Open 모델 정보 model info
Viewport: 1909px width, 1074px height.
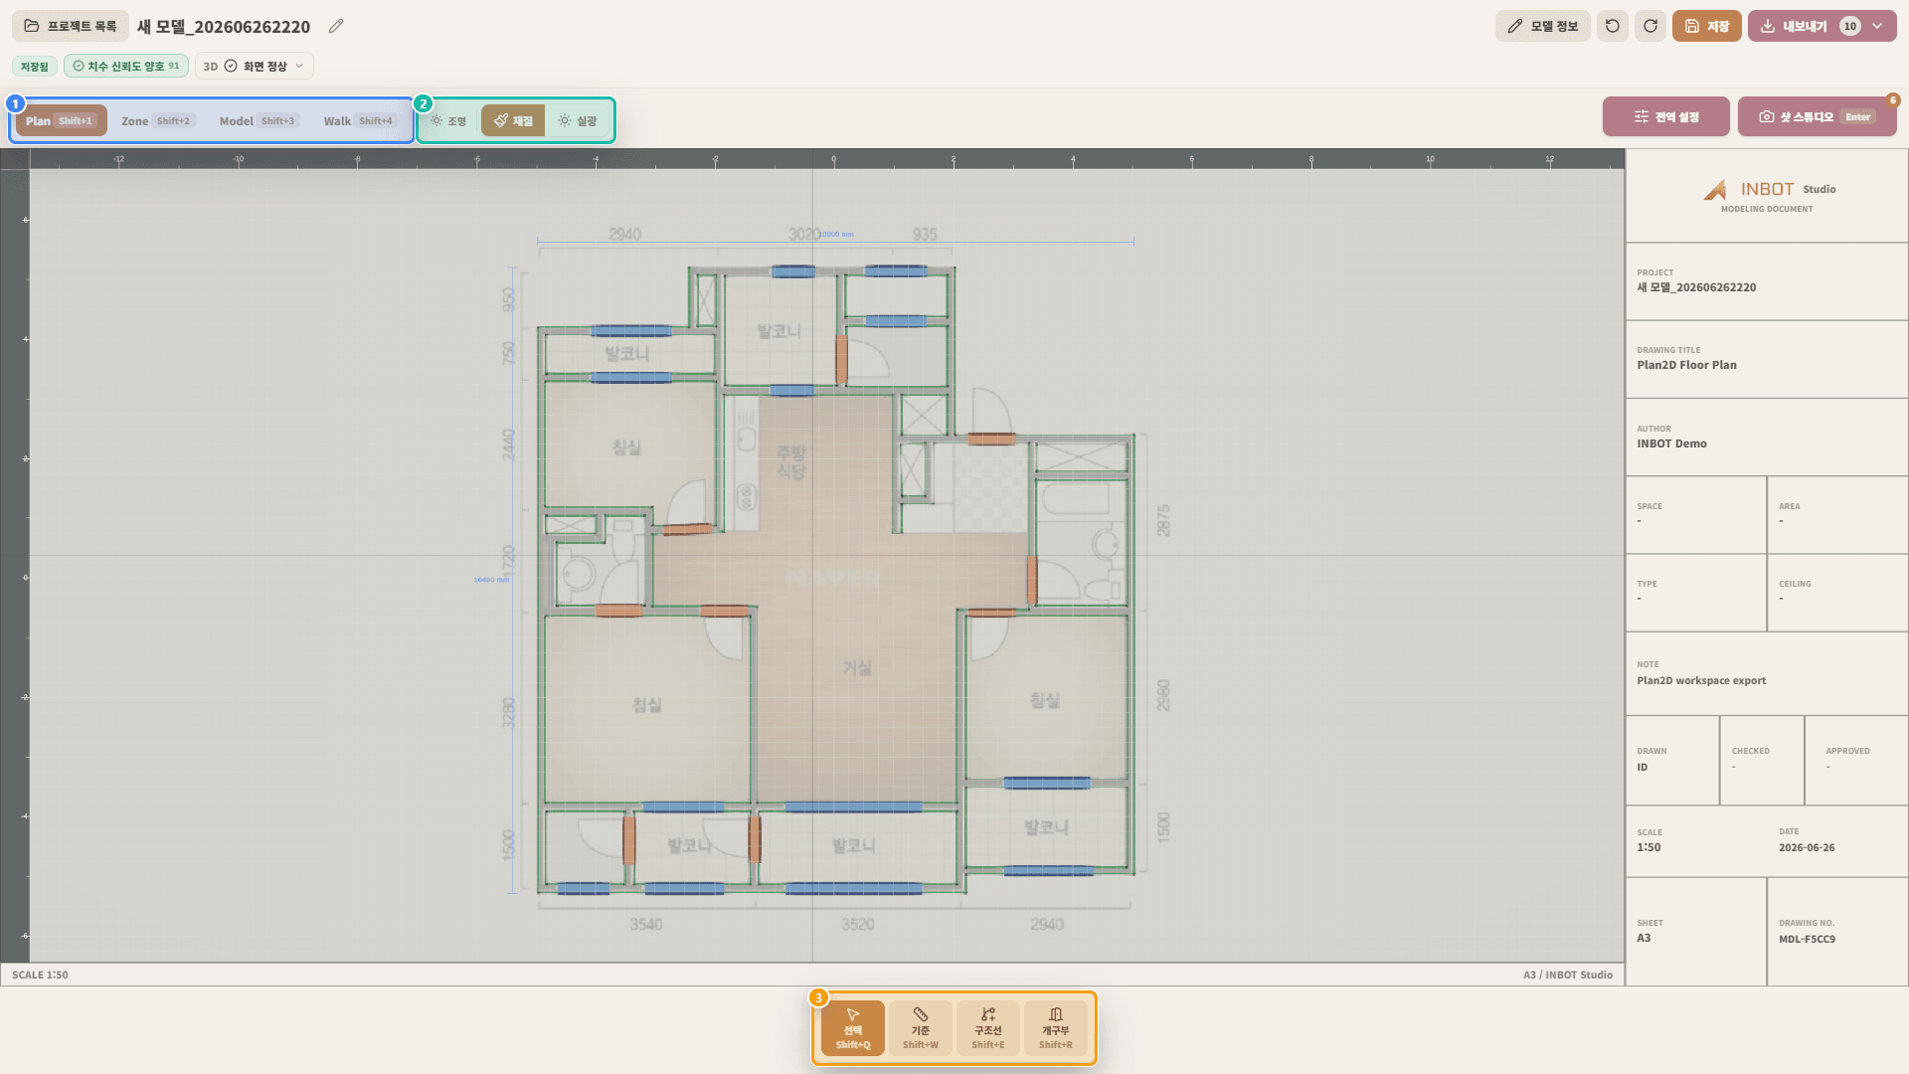click(1542, 26)
